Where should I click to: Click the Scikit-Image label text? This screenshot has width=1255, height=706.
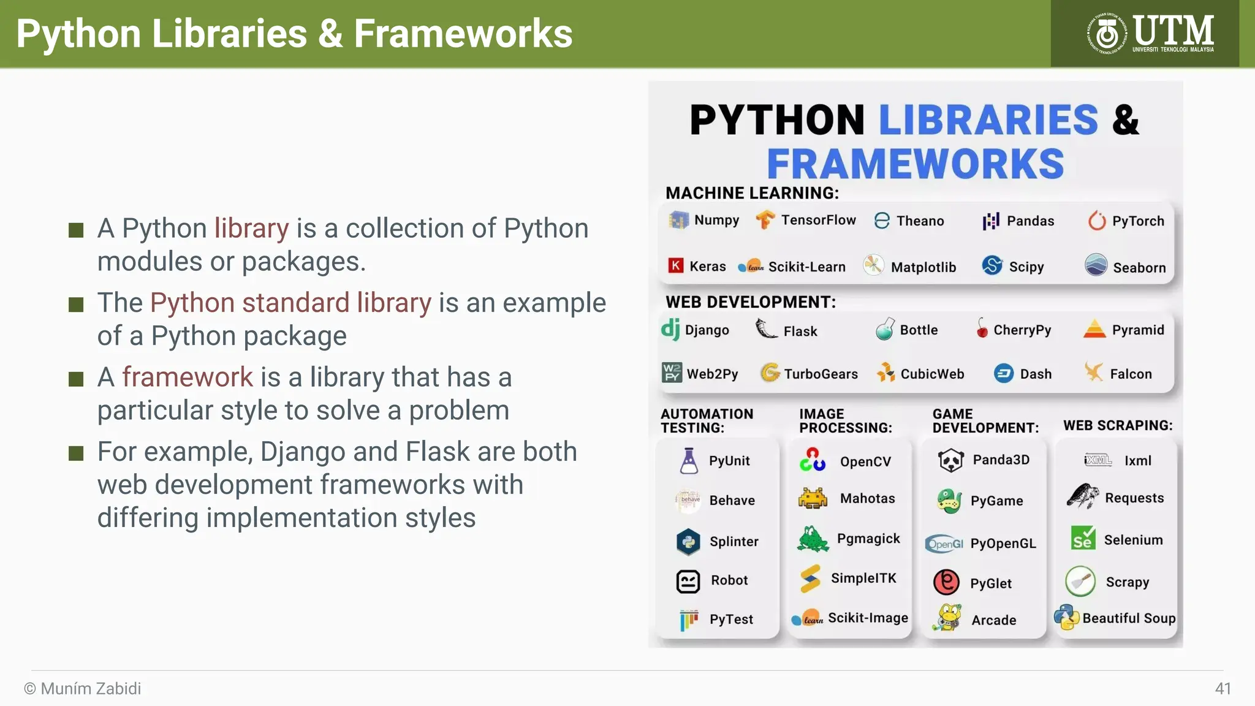pos(868,618)
